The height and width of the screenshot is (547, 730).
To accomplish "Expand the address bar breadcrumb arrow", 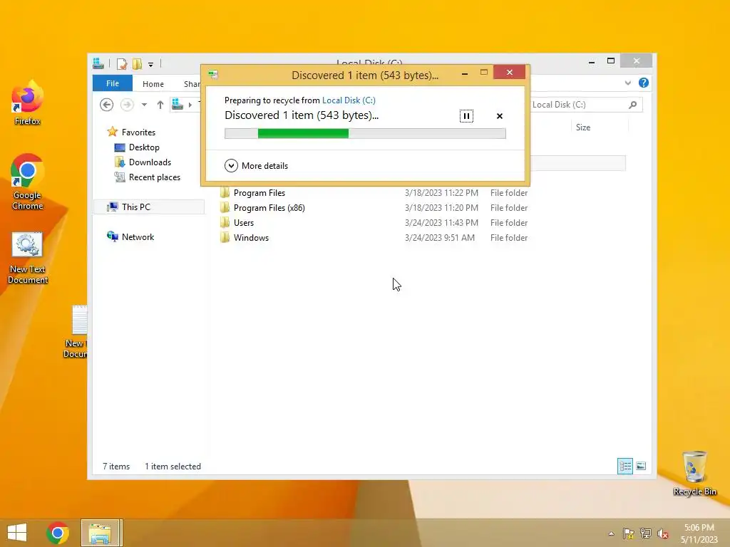I will click(190, 105).
